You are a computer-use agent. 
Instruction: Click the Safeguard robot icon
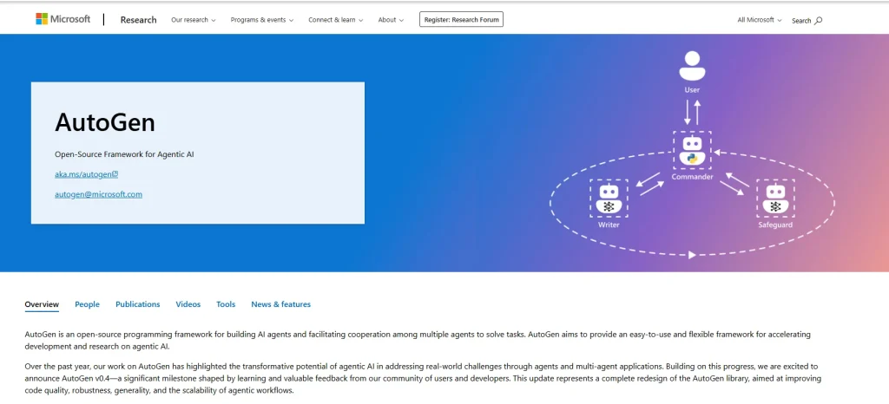tap(775, 199)
